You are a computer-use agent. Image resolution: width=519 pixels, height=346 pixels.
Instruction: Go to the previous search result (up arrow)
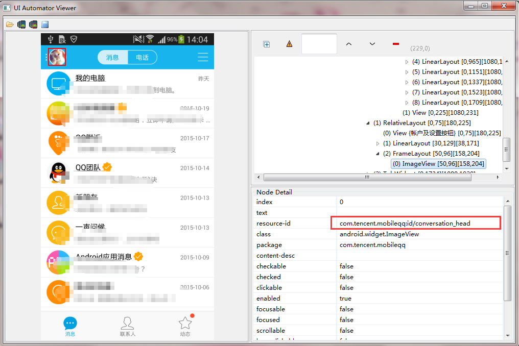pos(349,44)
